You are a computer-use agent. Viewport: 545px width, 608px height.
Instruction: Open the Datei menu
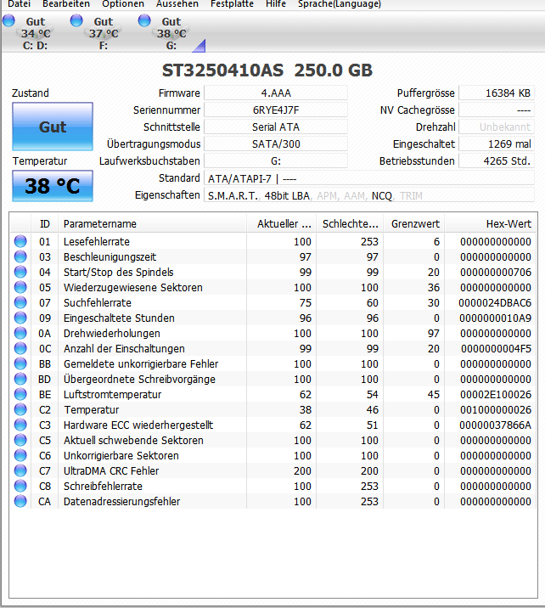[x=19, y=4]
